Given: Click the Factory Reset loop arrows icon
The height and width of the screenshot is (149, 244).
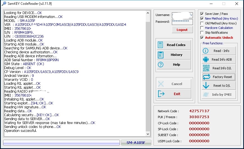Looking at the screenshot, I should [206, 77].
